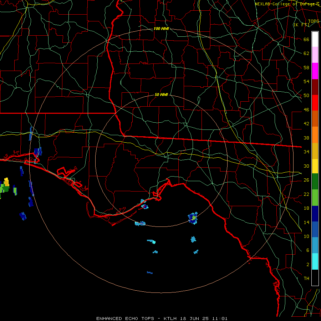321x321 pixels.
Task: Click the legend value '42'
Action: (x=306, y=123)
